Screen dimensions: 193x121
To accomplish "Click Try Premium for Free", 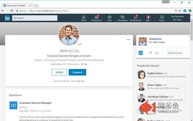I will (x=177, y=18).
